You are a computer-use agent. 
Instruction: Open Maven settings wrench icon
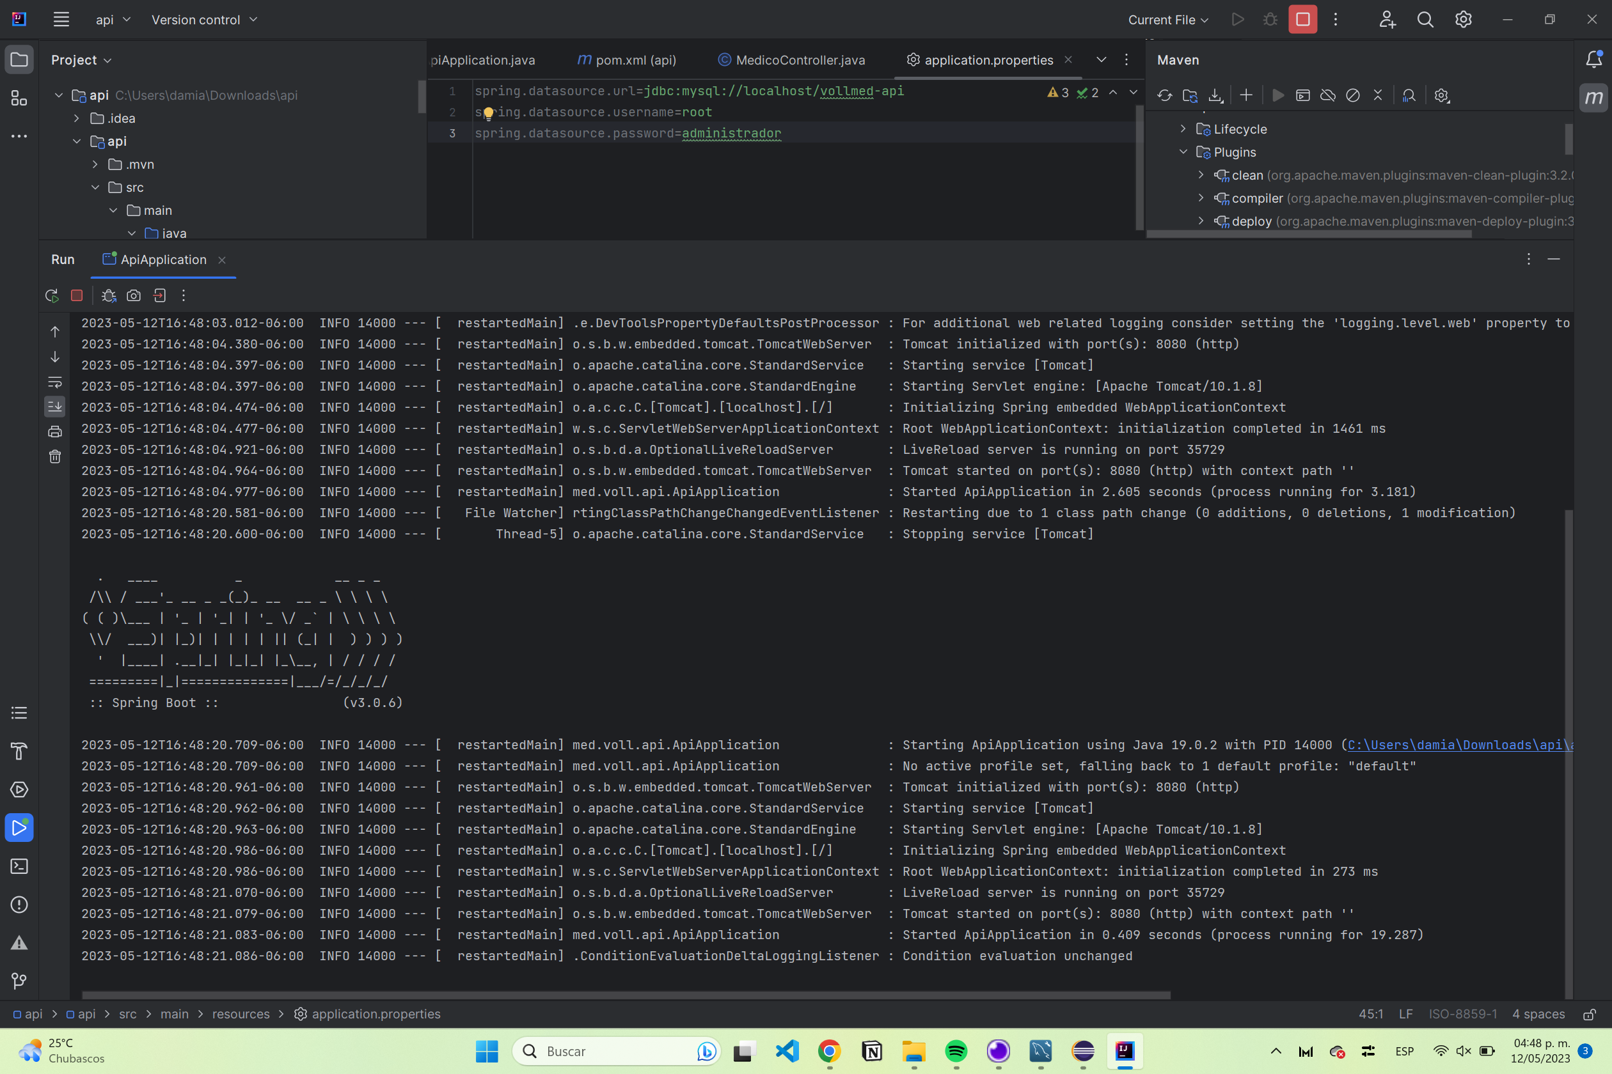[1441, 95]
